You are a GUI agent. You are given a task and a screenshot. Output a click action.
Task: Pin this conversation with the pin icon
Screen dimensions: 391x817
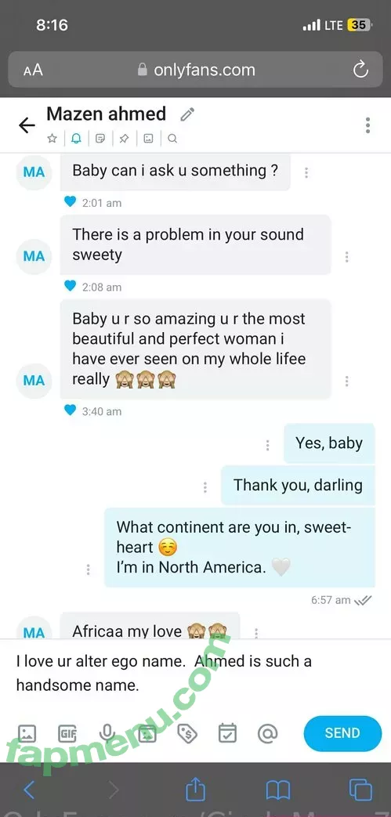(124, 139)
